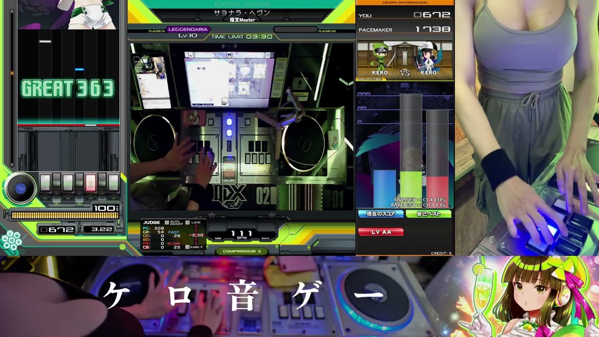Click the red lit key indicator
Image resolution: width=599 pixels, height=337 pixels.
pyautogui.click(x=91, y=183)
